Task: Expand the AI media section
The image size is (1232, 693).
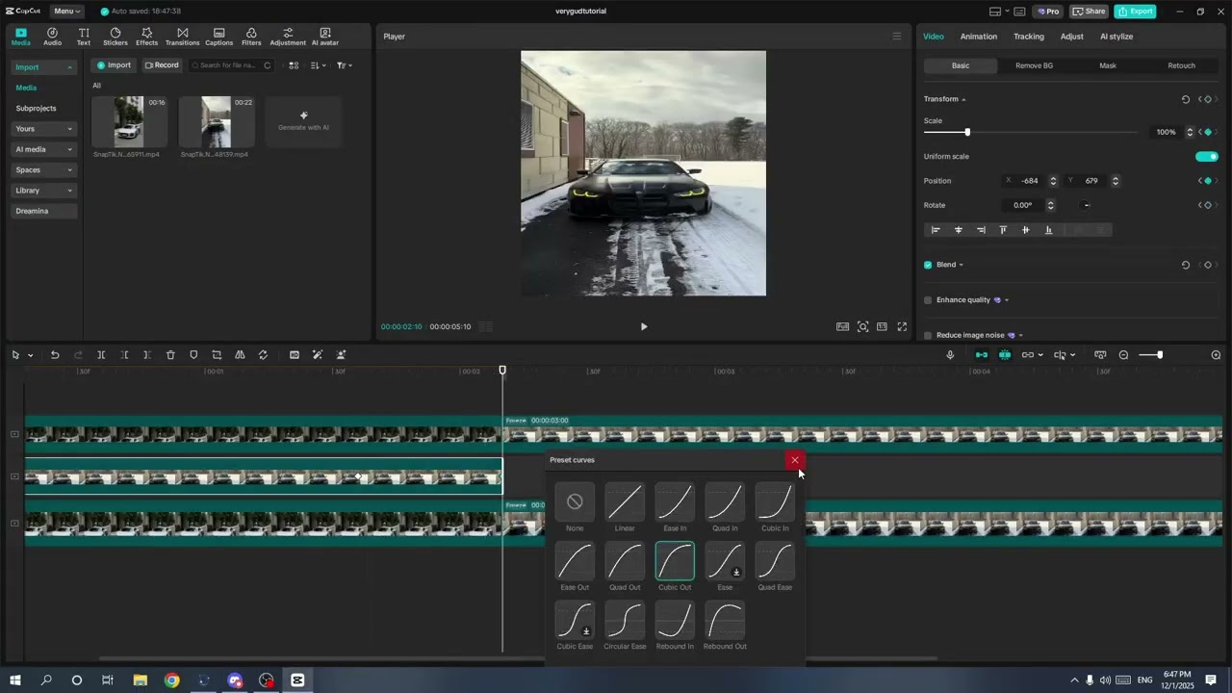Action: [x=44, y=149]
